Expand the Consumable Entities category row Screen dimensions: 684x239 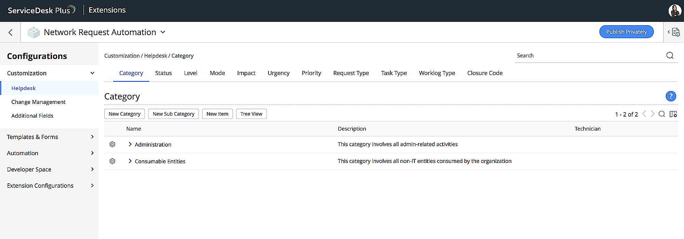pos(130,161)
